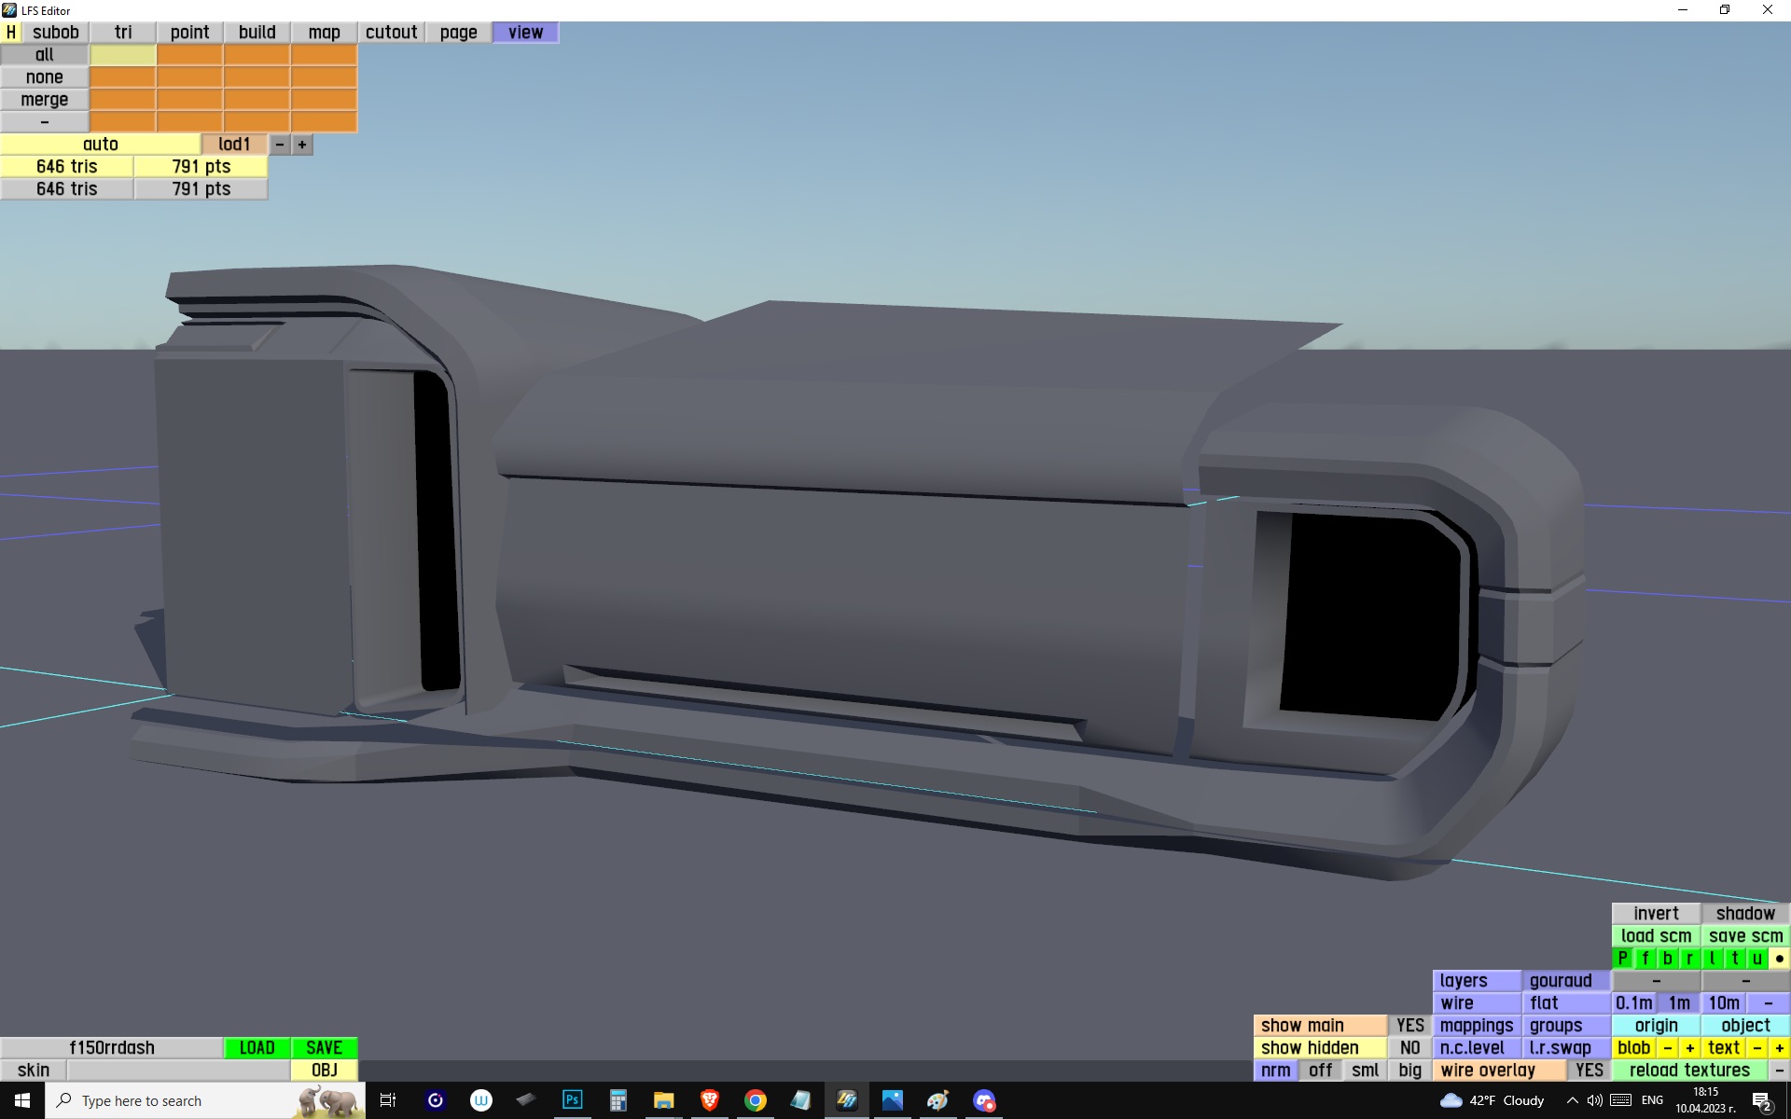Toggle show hidden NO
Screen dimensions: 1791x1119
[1409, 1048]
